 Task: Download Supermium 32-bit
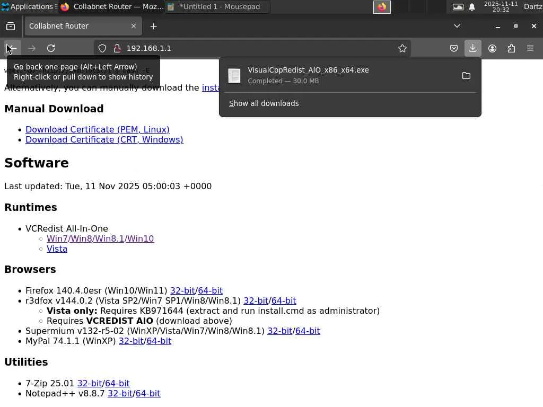[280, 331]
